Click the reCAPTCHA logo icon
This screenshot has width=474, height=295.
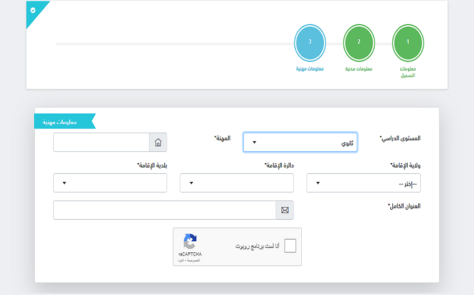[190, 242]
